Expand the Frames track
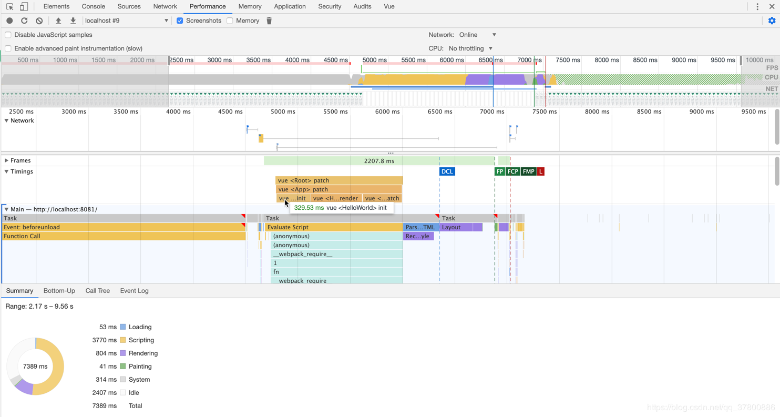Image resolution: width=780 pixels, height=417 pixels. point(6,160)
